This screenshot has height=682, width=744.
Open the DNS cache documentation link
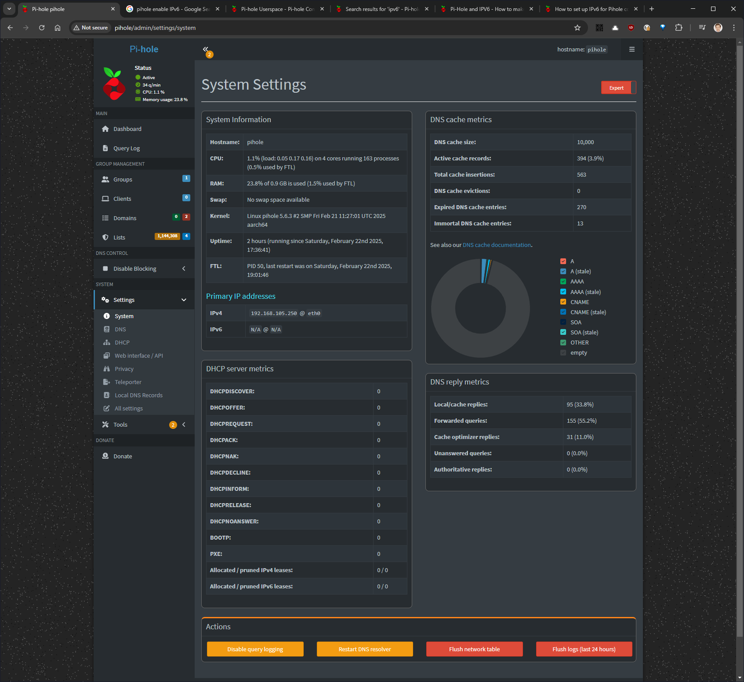pyautogui.click(x=497, y=245)
